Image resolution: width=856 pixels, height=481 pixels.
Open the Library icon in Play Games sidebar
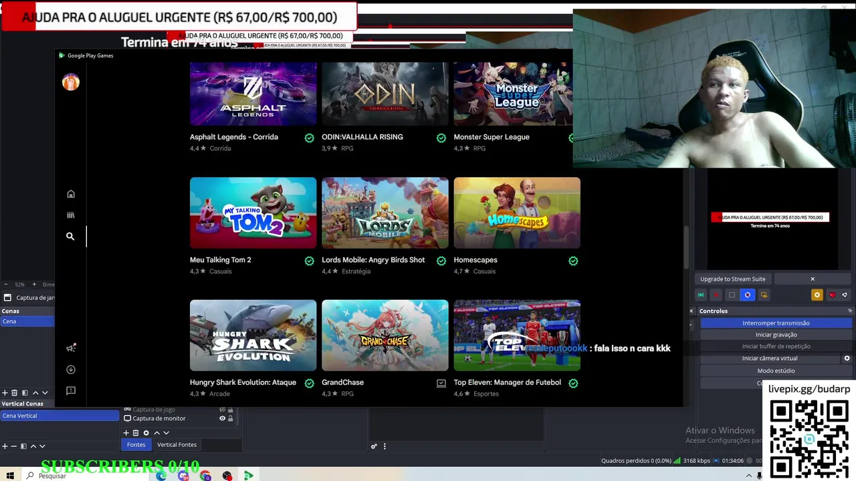(x=71, y=215)
